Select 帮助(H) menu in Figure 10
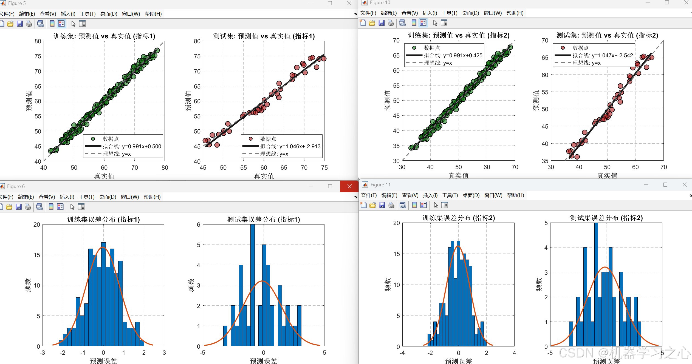This screenshot has width=692, height=364. pyautogui.click(x=515, y=13)
